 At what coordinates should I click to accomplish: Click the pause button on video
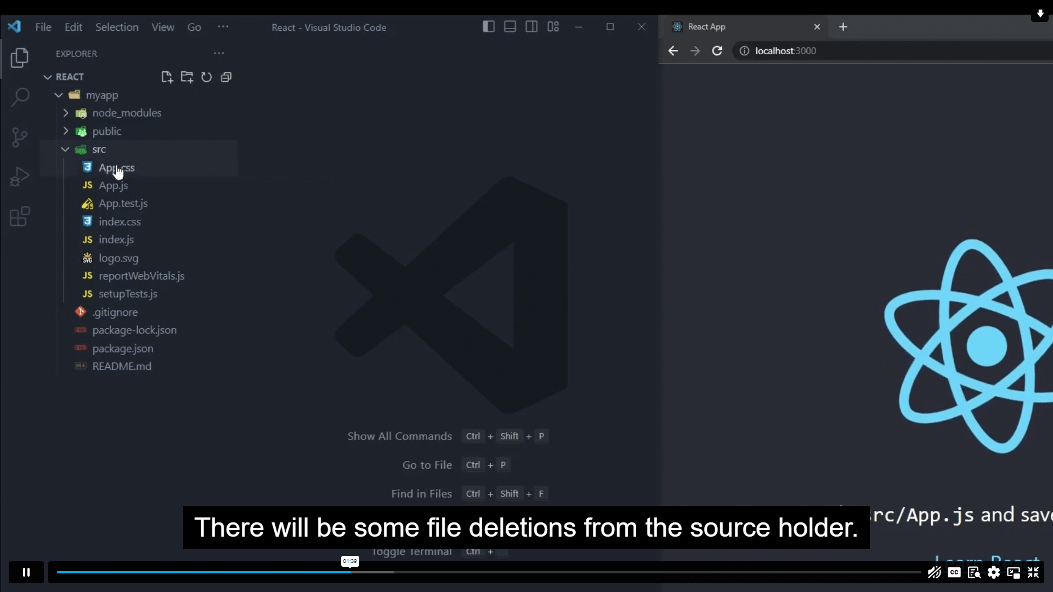[26, 572]
